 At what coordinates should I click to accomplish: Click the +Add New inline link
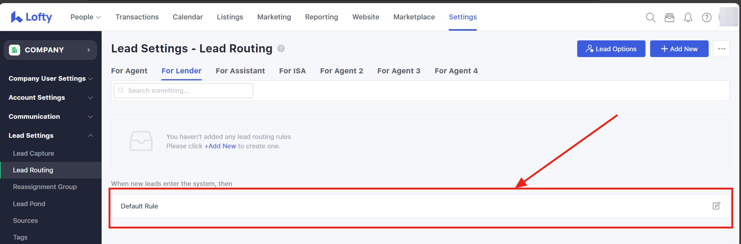pos(220,146)
